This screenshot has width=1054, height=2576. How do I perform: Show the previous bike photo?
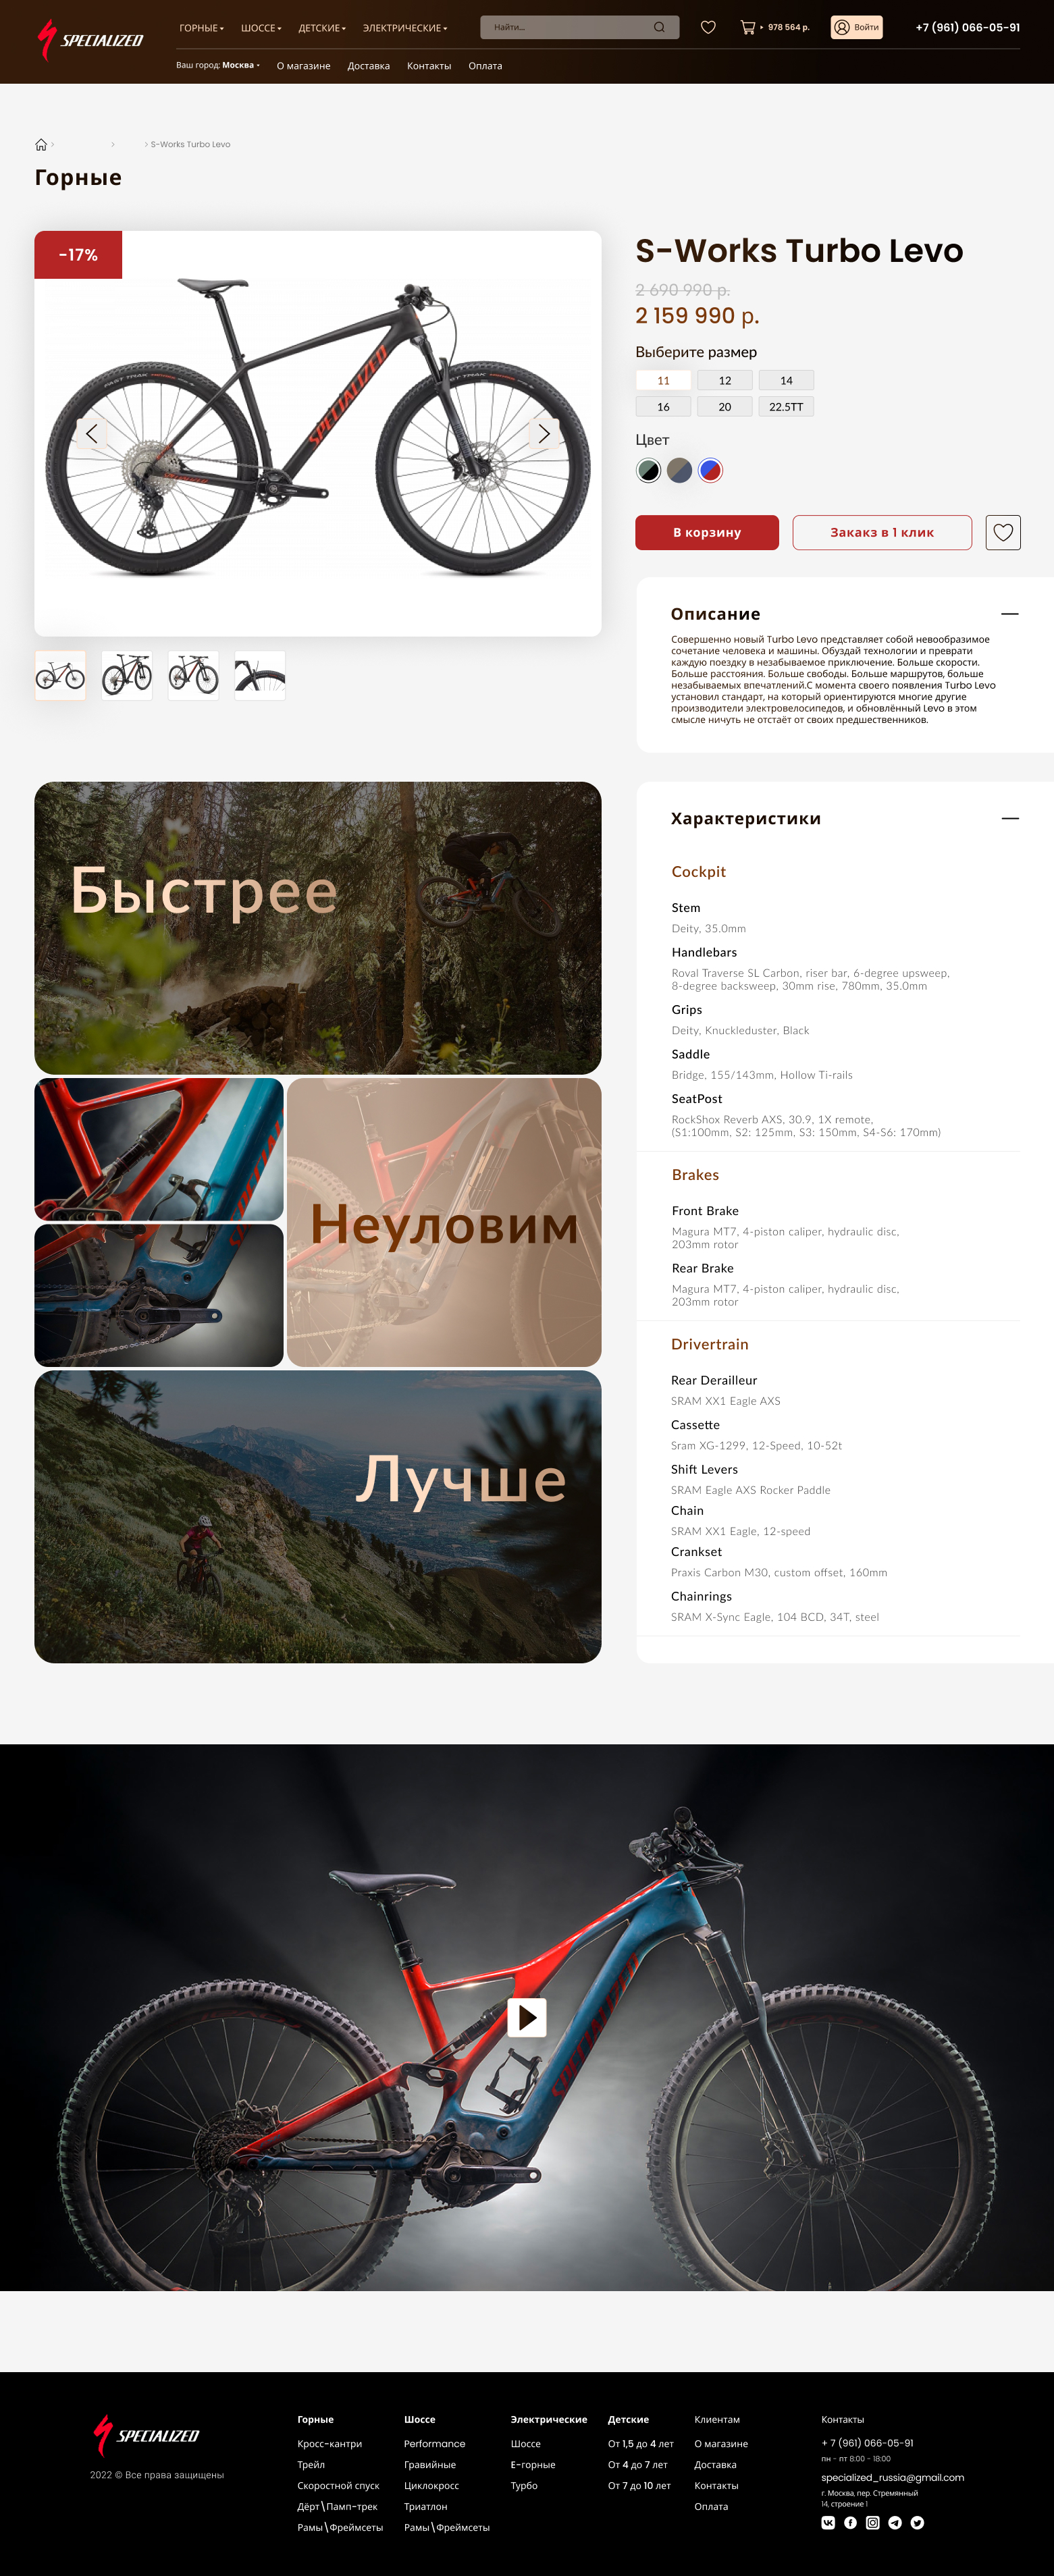(x=92, y=433)
